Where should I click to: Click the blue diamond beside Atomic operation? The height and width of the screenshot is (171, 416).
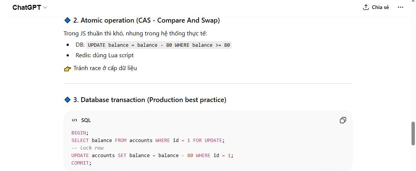[67, 20]
